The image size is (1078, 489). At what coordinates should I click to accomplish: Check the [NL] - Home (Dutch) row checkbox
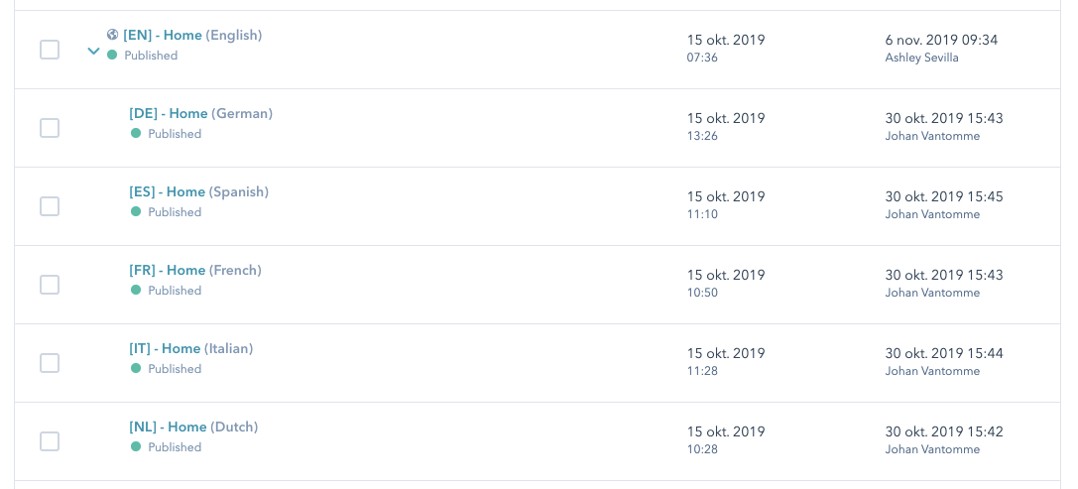(x=50, y=441)
